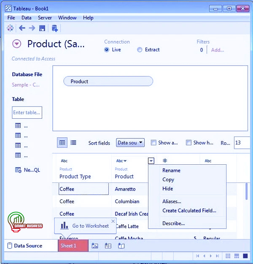Add a new data source icon
253x264 pixels.
tap(55, 28)
